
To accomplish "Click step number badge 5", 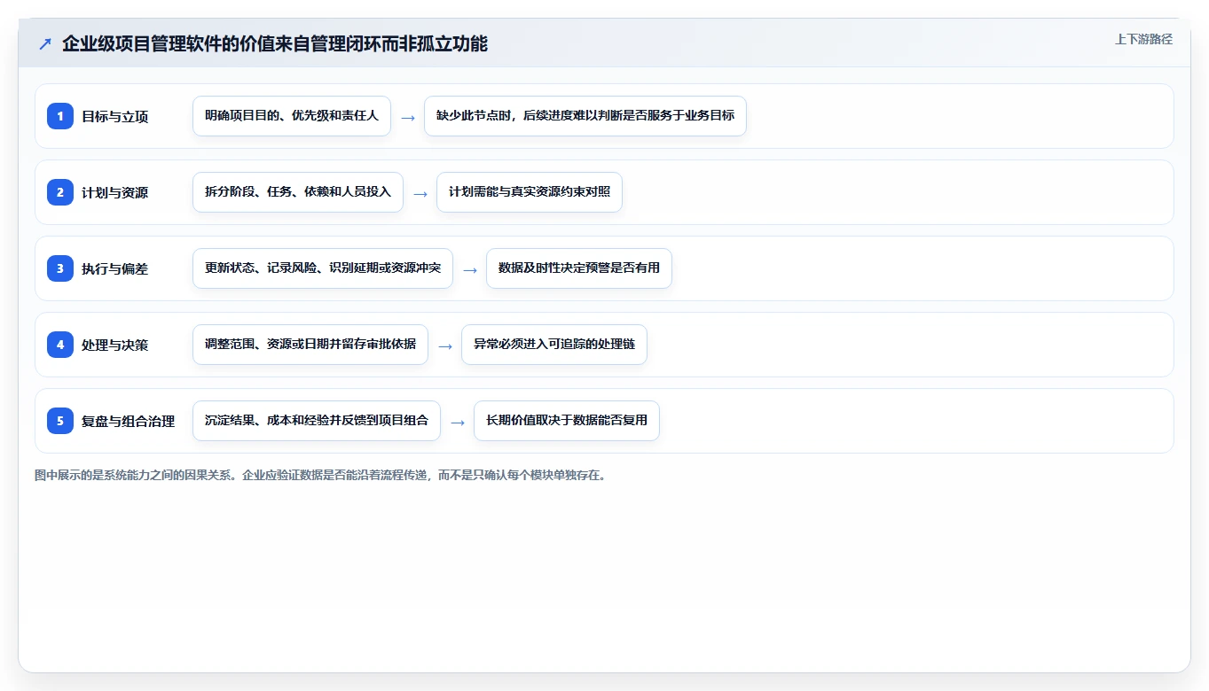I will [60, 421].
